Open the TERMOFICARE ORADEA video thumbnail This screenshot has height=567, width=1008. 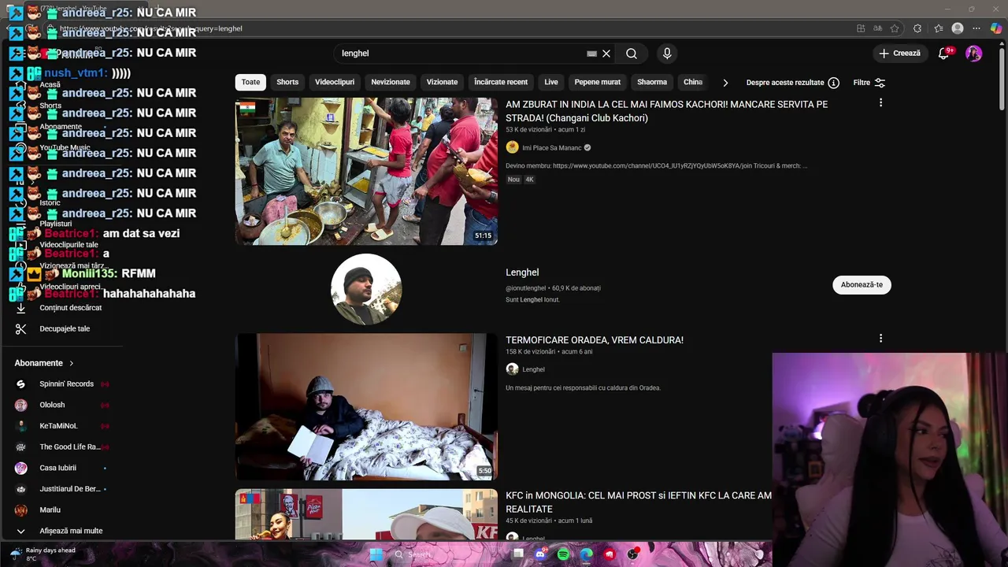366,406
